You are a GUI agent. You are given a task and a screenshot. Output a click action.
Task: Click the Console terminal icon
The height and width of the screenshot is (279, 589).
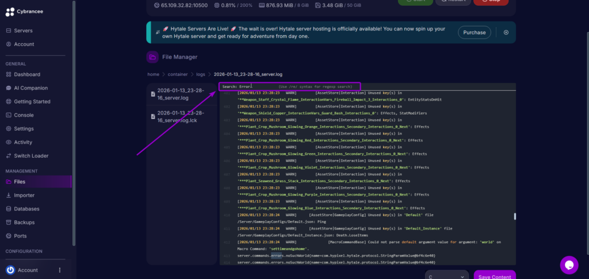point(9,115)
